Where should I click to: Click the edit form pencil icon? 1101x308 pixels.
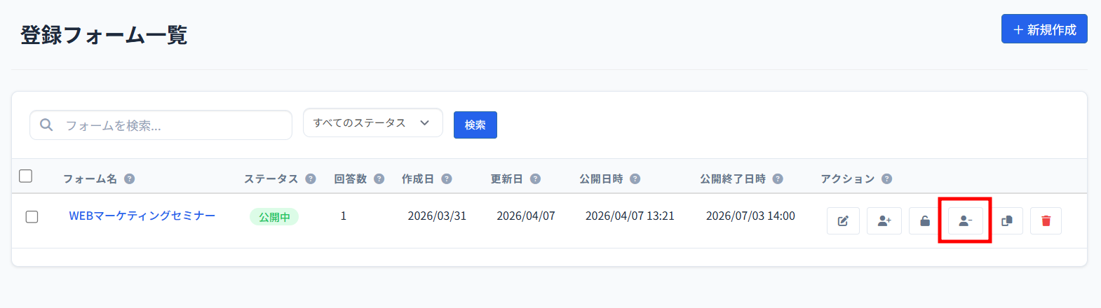[x=843, y=221]
